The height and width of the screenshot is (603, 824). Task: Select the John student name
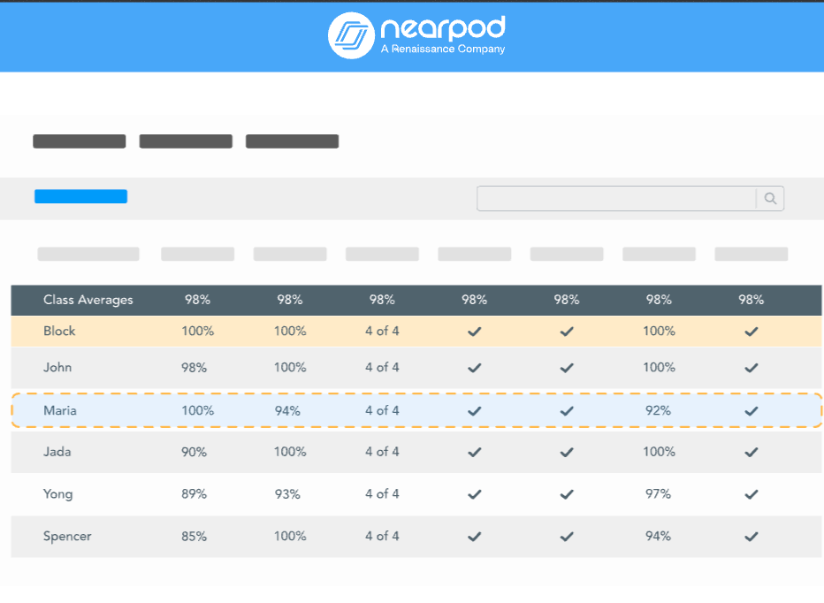click(57, 367)
